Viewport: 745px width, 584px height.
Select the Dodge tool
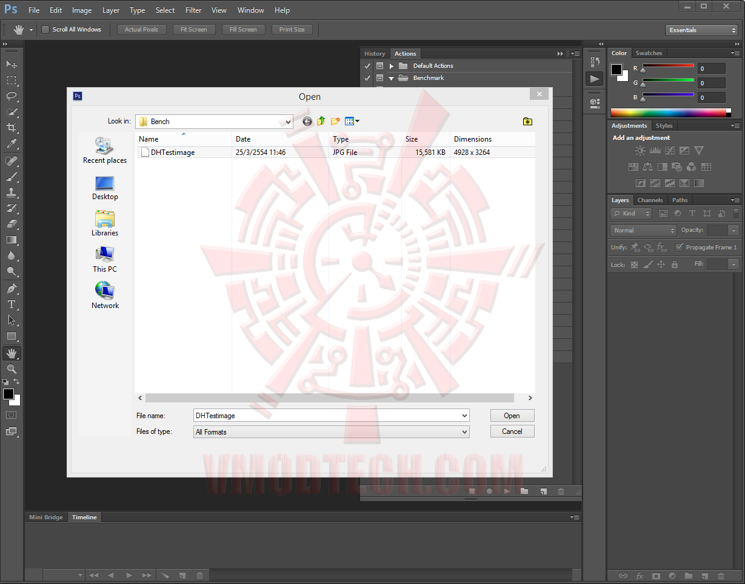point(12,271)
